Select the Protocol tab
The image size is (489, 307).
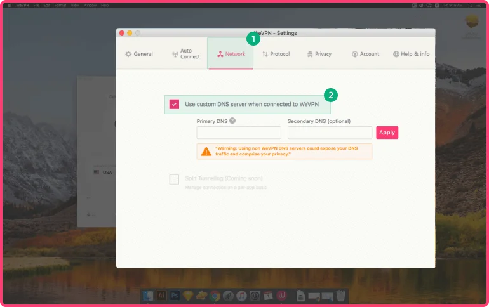[276, 54]
